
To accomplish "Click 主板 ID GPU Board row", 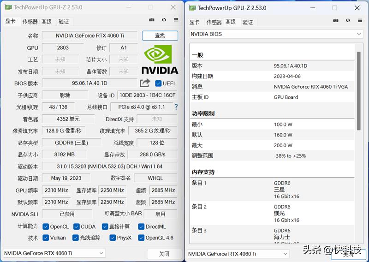I will [x=273, y=97].
